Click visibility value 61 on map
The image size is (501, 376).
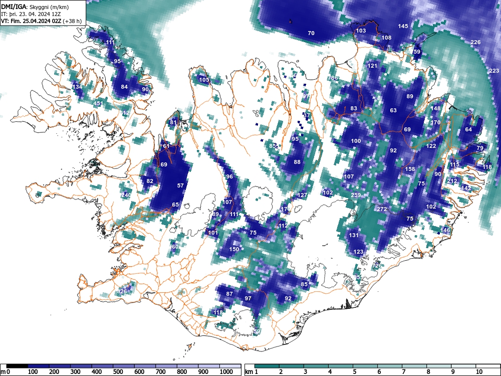click(166, 146)
